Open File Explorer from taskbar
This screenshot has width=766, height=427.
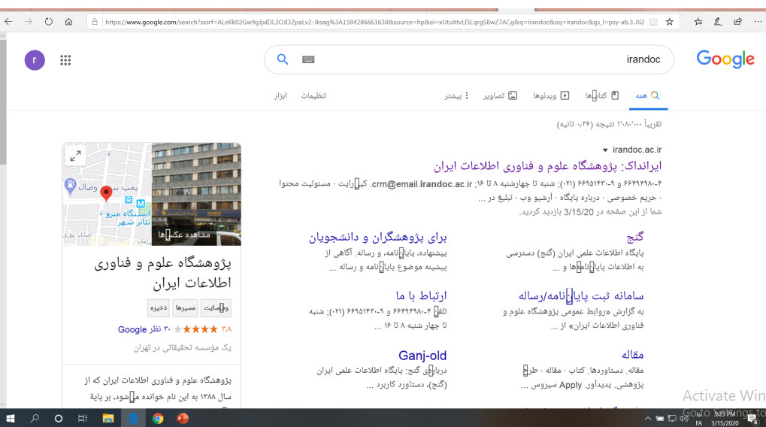coord(108,418)
